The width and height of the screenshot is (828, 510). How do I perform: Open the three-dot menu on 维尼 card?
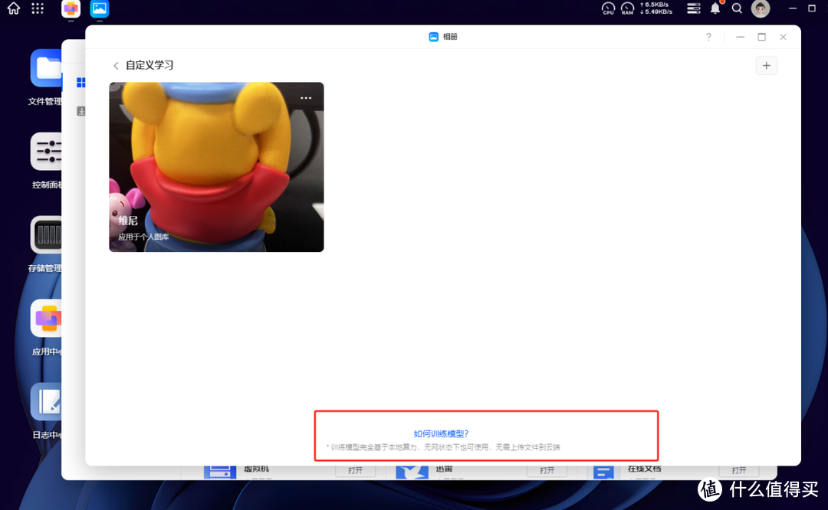(306, 98)
